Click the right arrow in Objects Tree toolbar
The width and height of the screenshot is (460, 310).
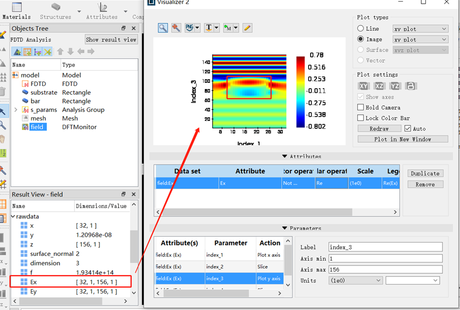(x=91, y=51)
